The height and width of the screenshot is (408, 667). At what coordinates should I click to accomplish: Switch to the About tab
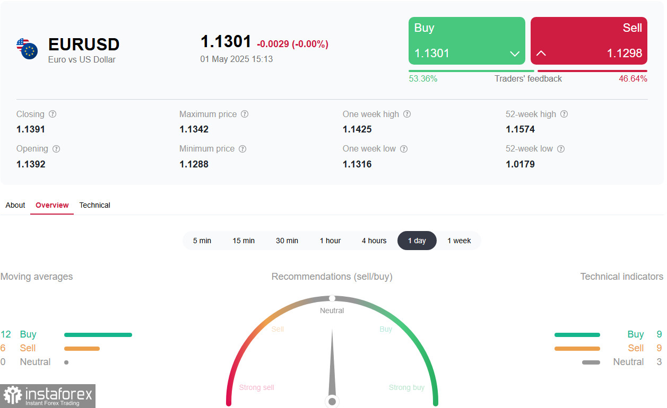click(x=15, y=205)
